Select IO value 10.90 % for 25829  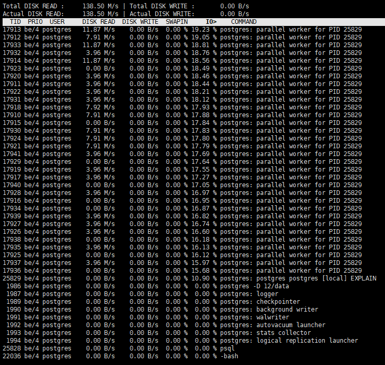(204, 278)
